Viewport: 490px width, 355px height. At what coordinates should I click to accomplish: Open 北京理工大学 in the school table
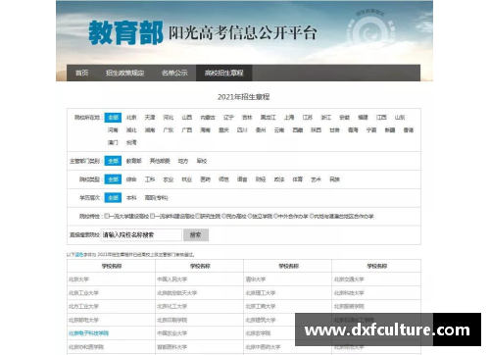[x=261, y=293]
